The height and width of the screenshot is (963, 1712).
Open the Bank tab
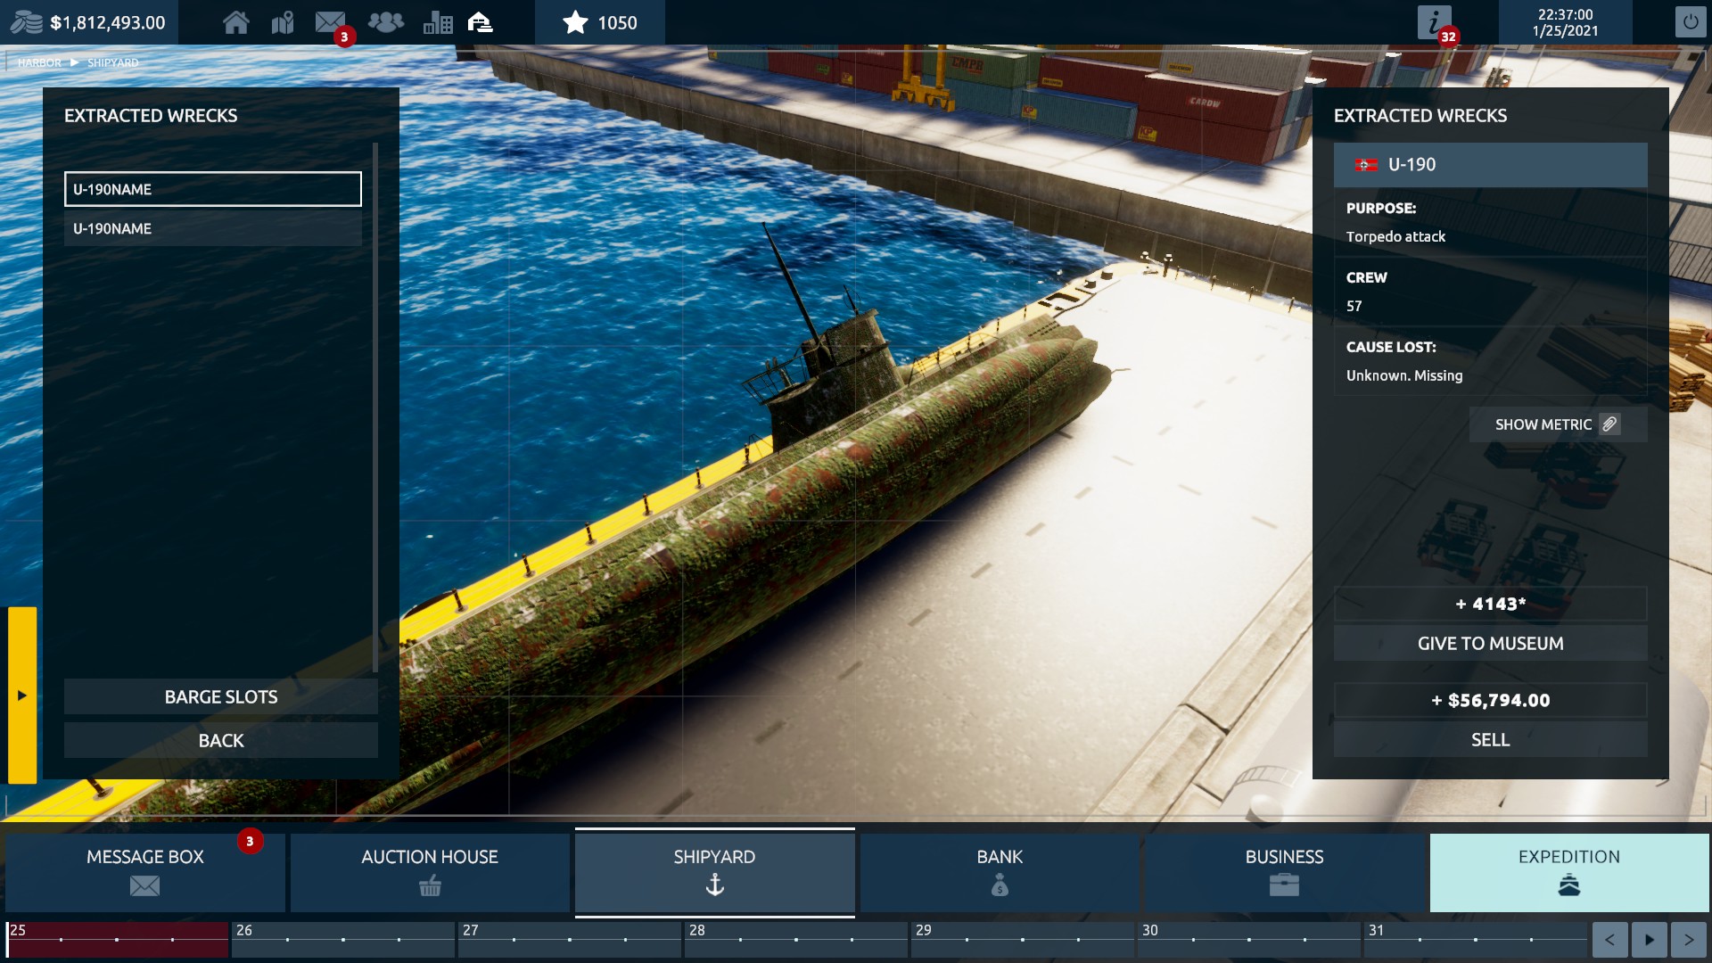pos(1000,871)
